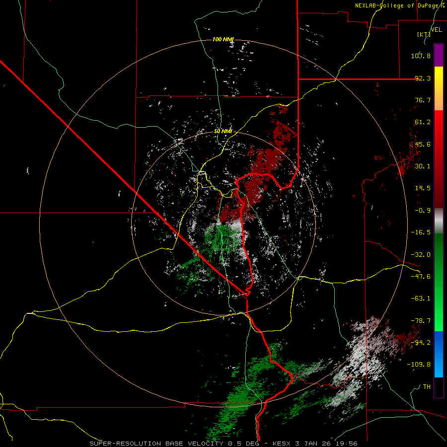Select the gray segment of the color bar
447x447 pixels.
(439, 221)
